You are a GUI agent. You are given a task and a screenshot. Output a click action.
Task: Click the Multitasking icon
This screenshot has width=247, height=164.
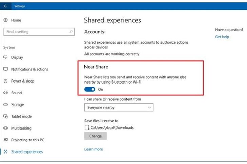pos(5,128)
